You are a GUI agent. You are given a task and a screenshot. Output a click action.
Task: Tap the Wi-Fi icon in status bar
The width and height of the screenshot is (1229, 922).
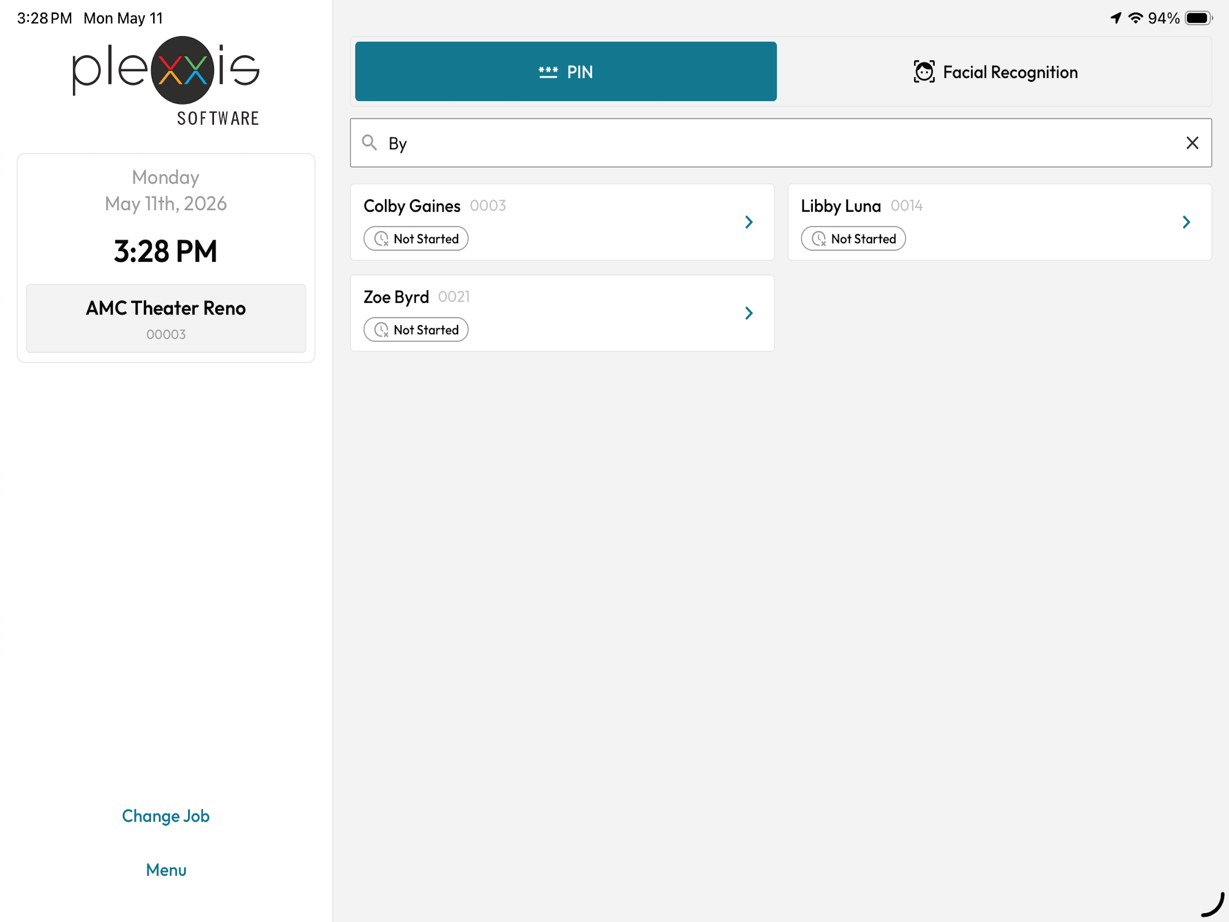pyautogui.click(x=1136, y=18)
